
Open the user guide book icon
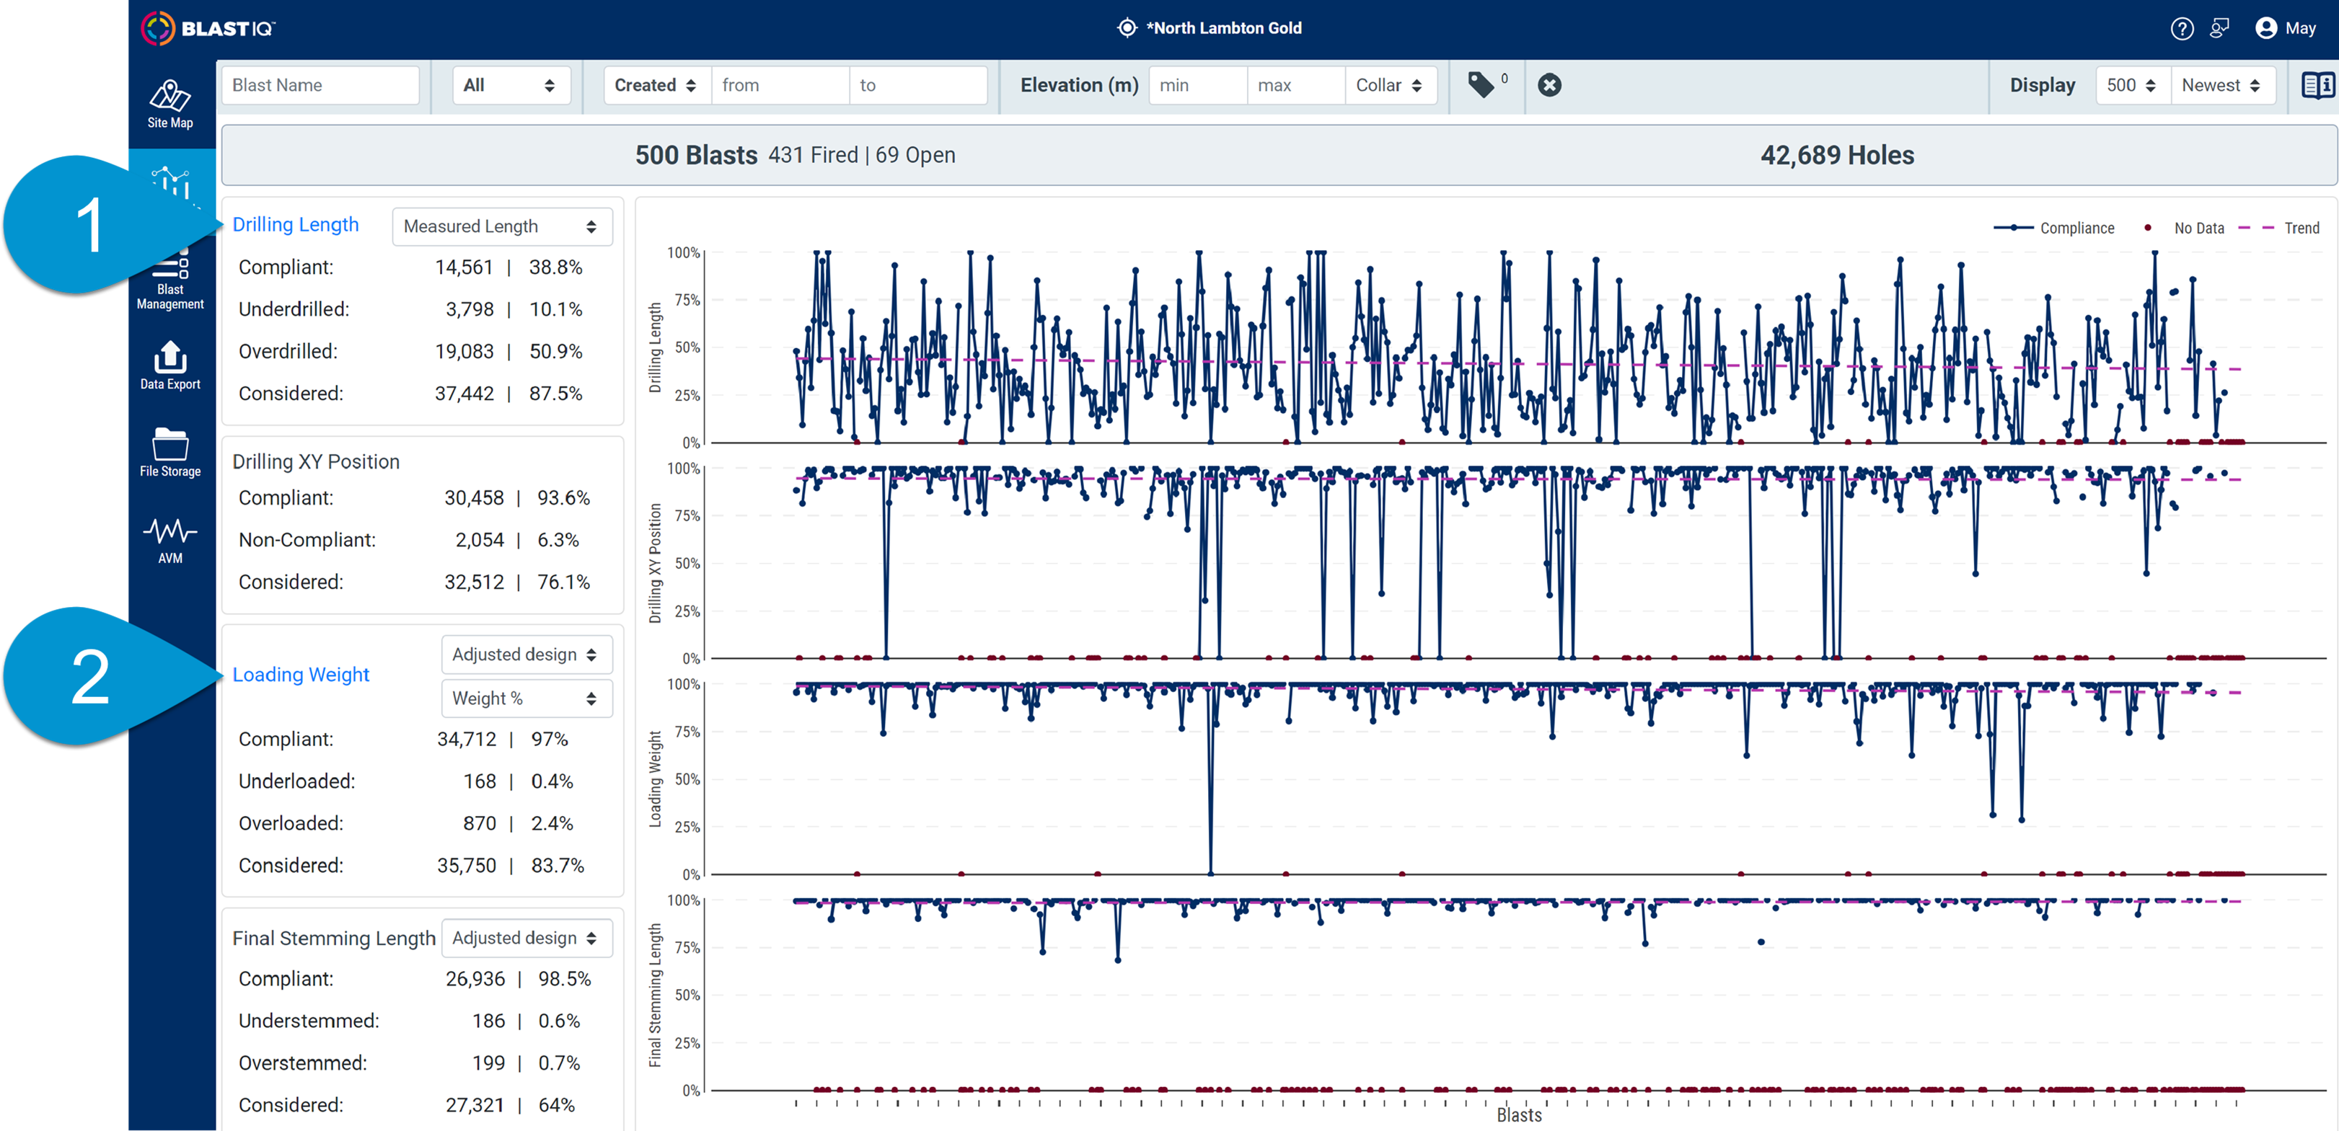2317,85
